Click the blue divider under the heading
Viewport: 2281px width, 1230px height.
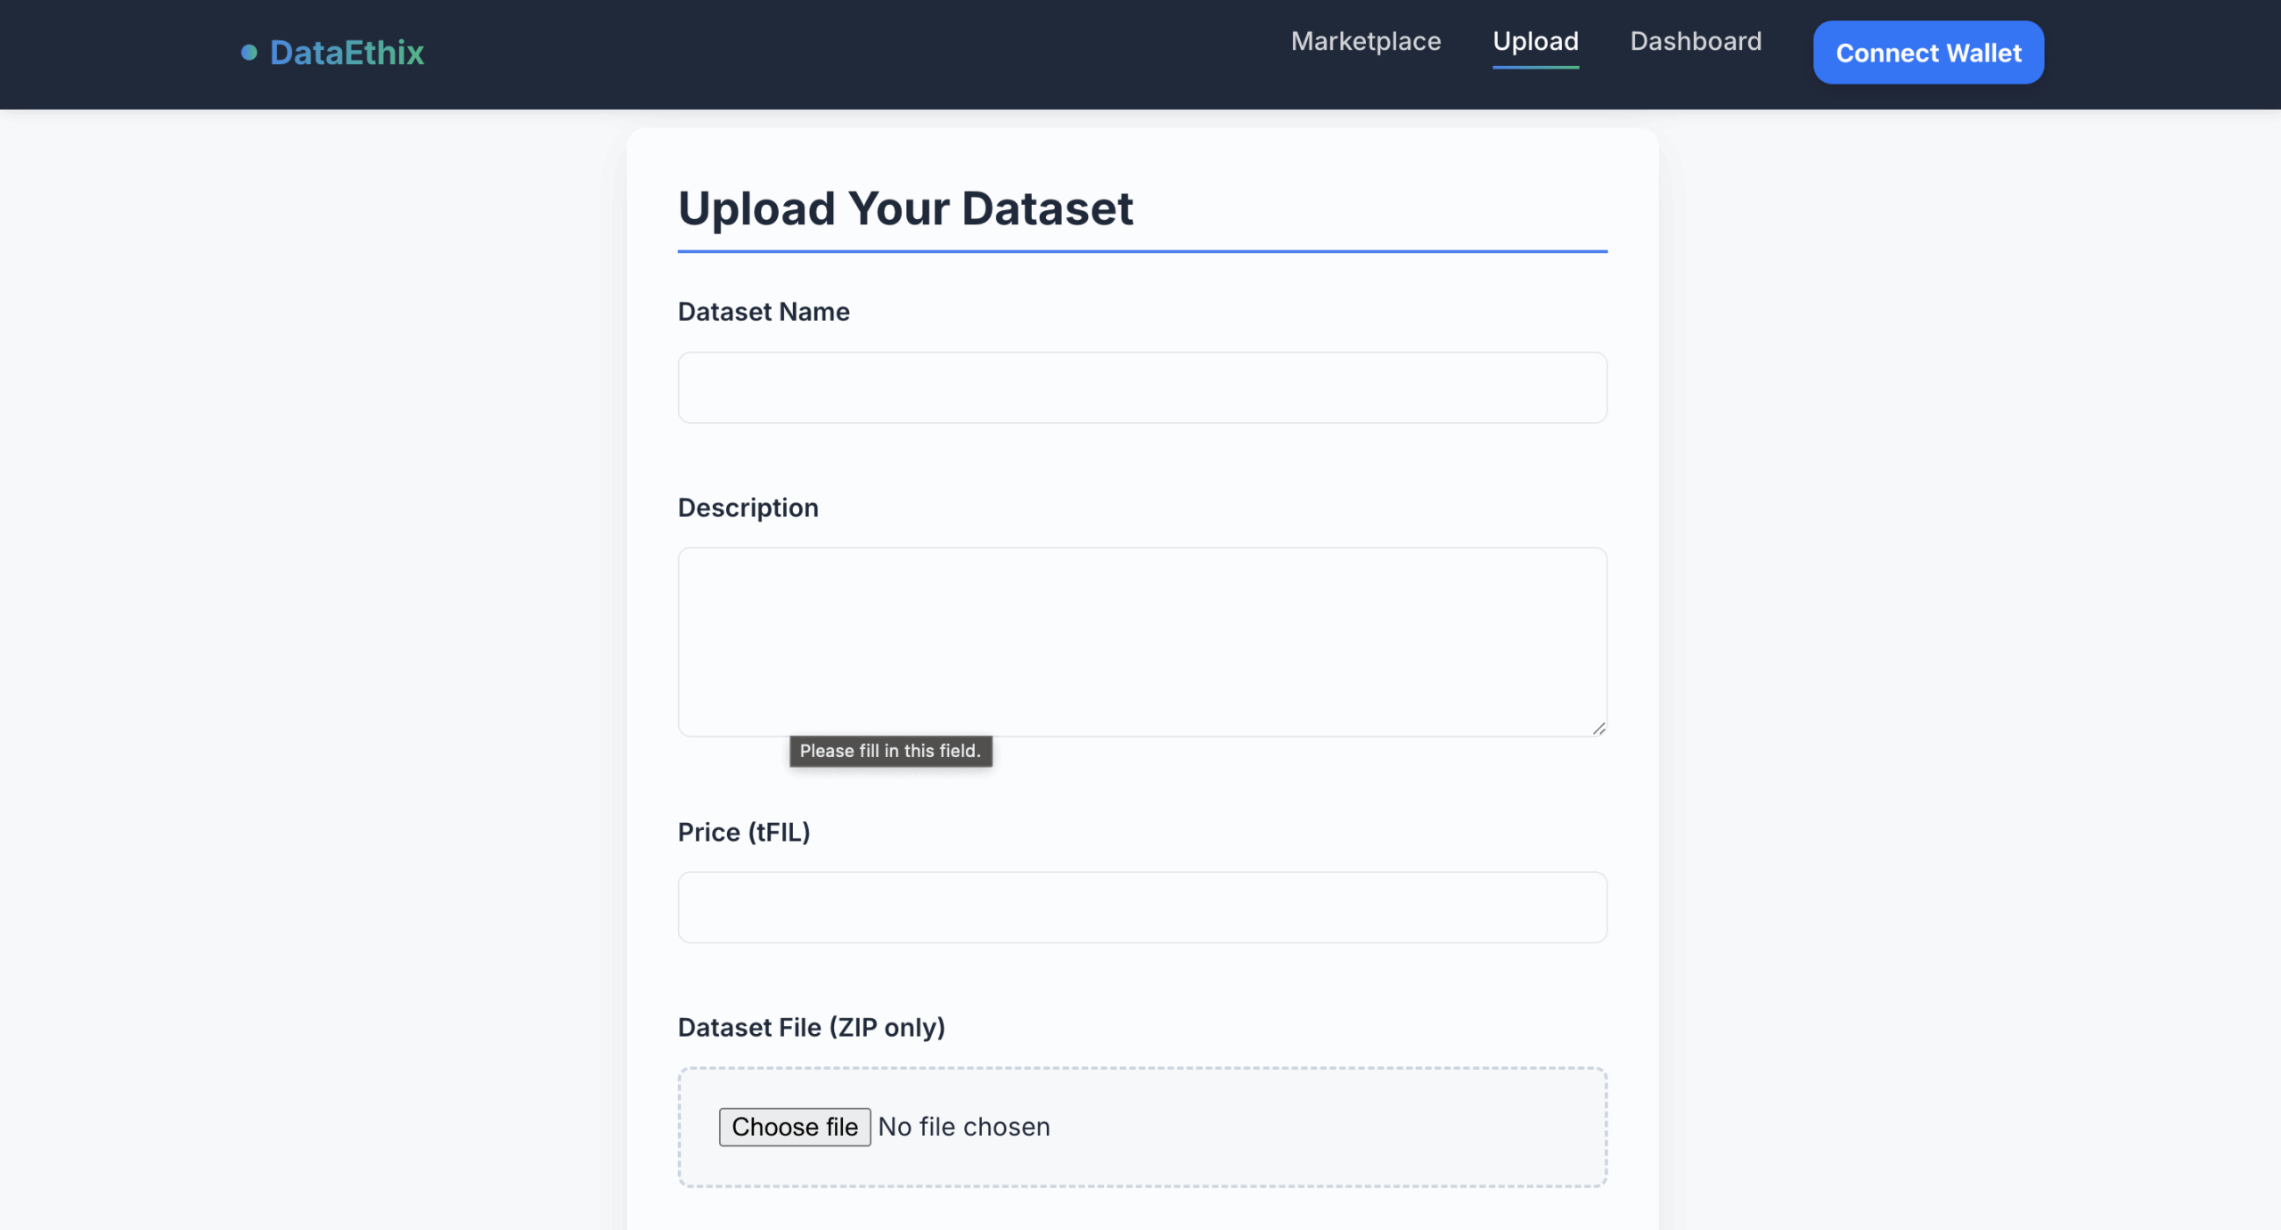point(1141,251)
